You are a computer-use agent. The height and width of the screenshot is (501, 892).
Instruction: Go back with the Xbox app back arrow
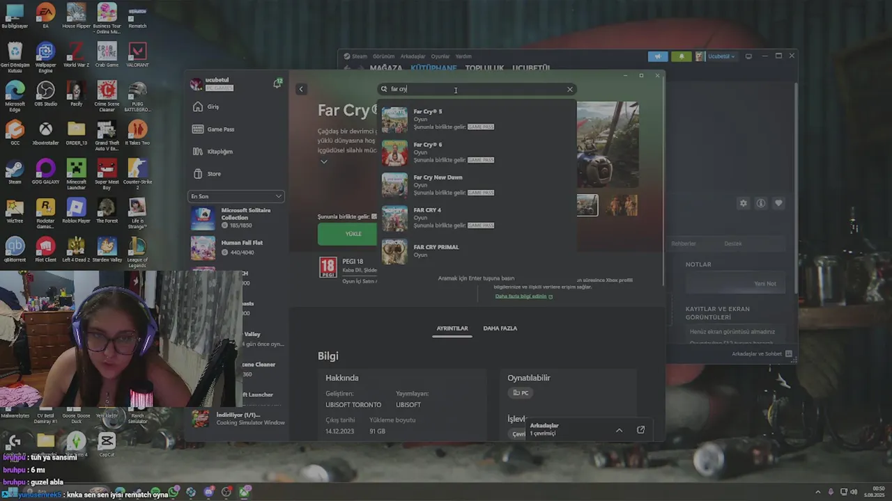point(301,89)
